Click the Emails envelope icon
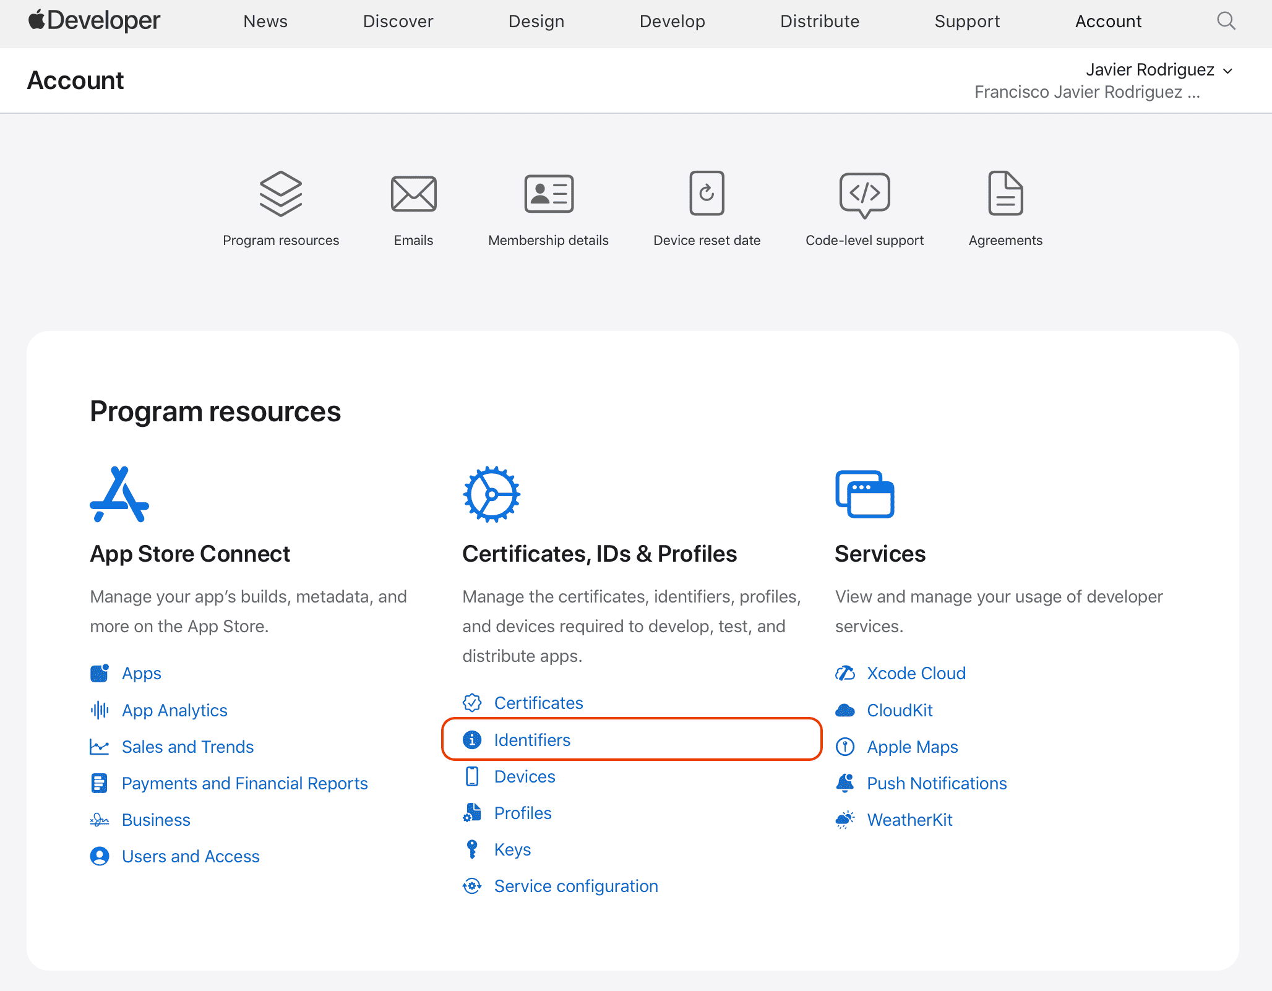 coord(413,194)
